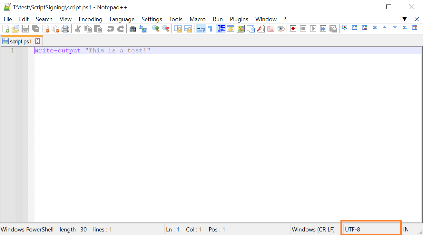Enable file monitoring with the eye icon

281,28
